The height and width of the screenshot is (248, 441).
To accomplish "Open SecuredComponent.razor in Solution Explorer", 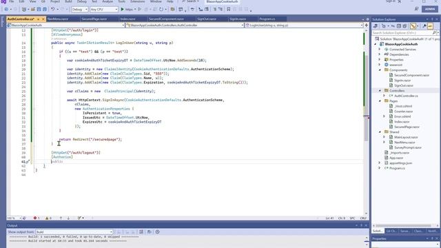I will click(411, 75).
